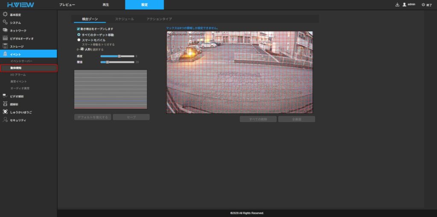Toggle the 動き検出をオープンします checkbox
The width and height of the screenshot is (437, 217).
tap(79, 29)
